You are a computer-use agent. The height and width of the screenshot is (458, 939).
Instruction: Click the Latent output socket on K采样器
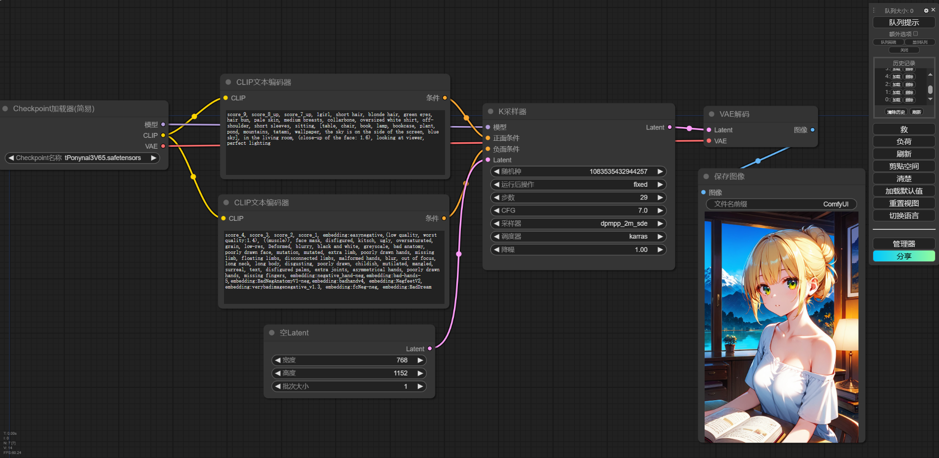(x=670, y=127)
